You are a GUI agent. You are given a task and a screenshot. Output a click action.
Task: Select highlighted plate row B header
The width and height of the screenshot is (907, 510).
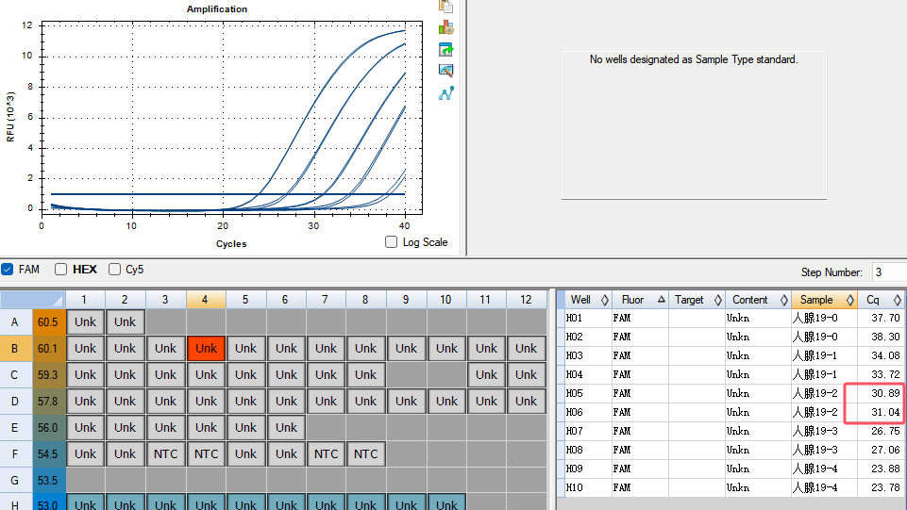pyautogui.click(x=16, y=349)
